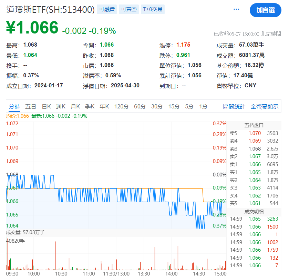This screenshot has height=280, width=289.
Task: Click the tallest red volume bar near 10:30
Action: pos(55,256)
